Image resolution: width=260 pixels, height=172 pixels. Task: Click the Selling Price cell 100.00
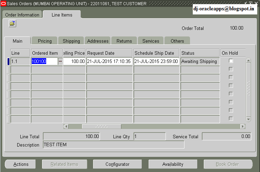74,61
